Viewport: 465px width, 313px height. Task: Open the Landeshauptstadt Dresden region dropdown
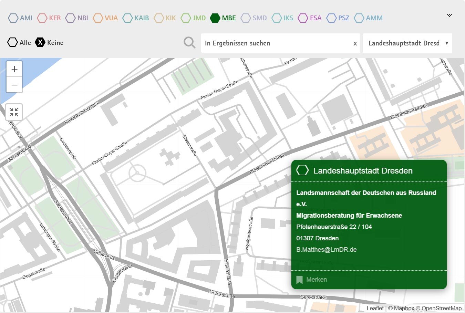(407, 43)
